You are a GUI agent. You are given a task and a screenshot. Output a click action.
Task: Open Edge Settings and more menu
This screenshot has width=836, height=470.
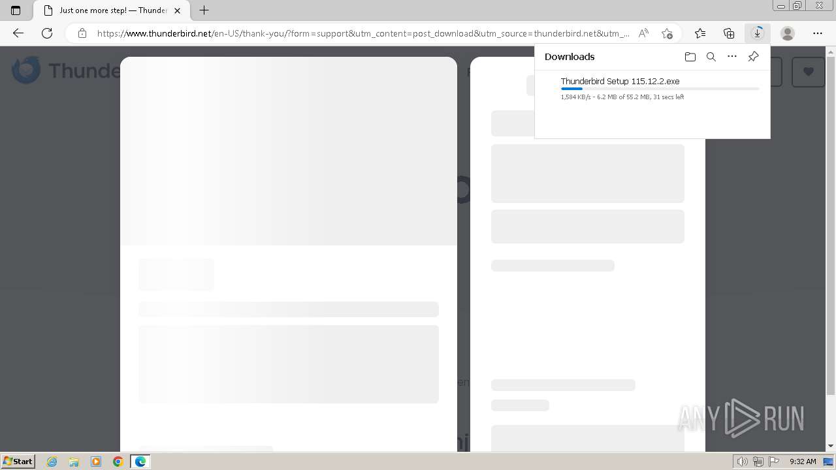point(818,33)
